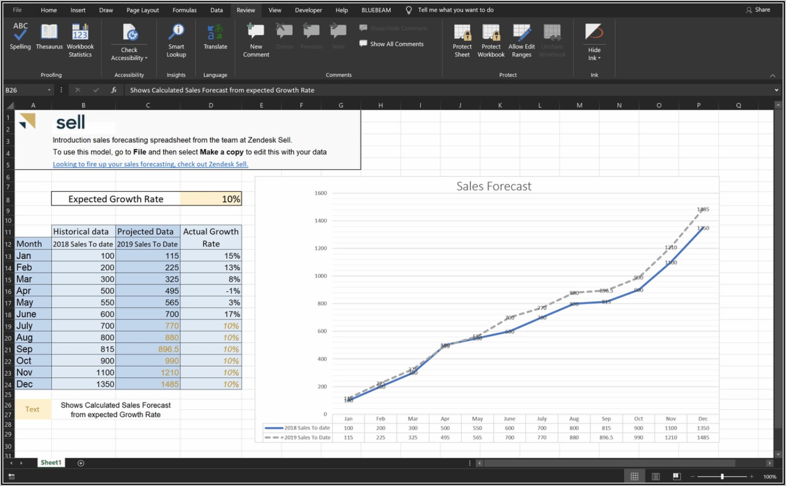
Task: Open the Name Box dropdown arrow
Action: point(49,90)
